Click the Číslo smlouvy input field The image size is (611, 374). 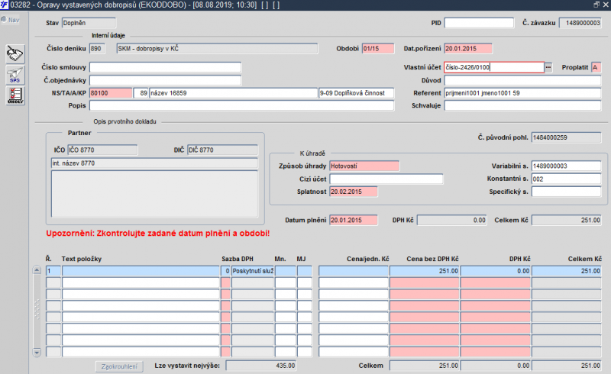[165, 67]
